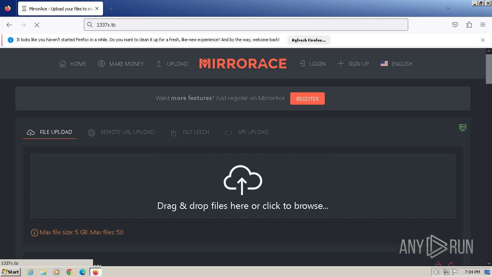This screenshot has width=492, height=277.
Task: Click the Firefox logo icon at top left
Action: point(8,8)
